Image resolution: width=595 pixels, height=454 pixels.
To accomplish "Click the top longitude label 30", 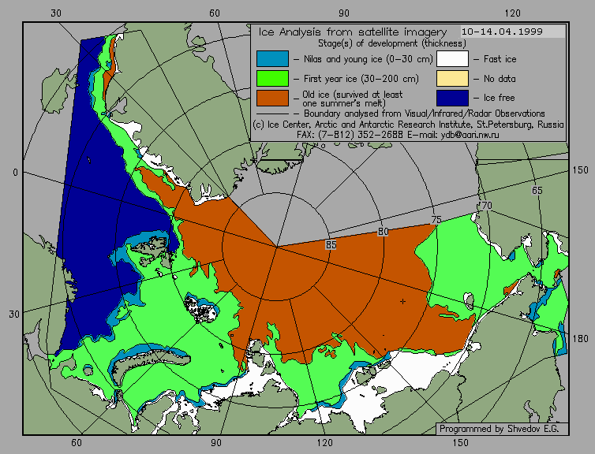I will point(55,13).
